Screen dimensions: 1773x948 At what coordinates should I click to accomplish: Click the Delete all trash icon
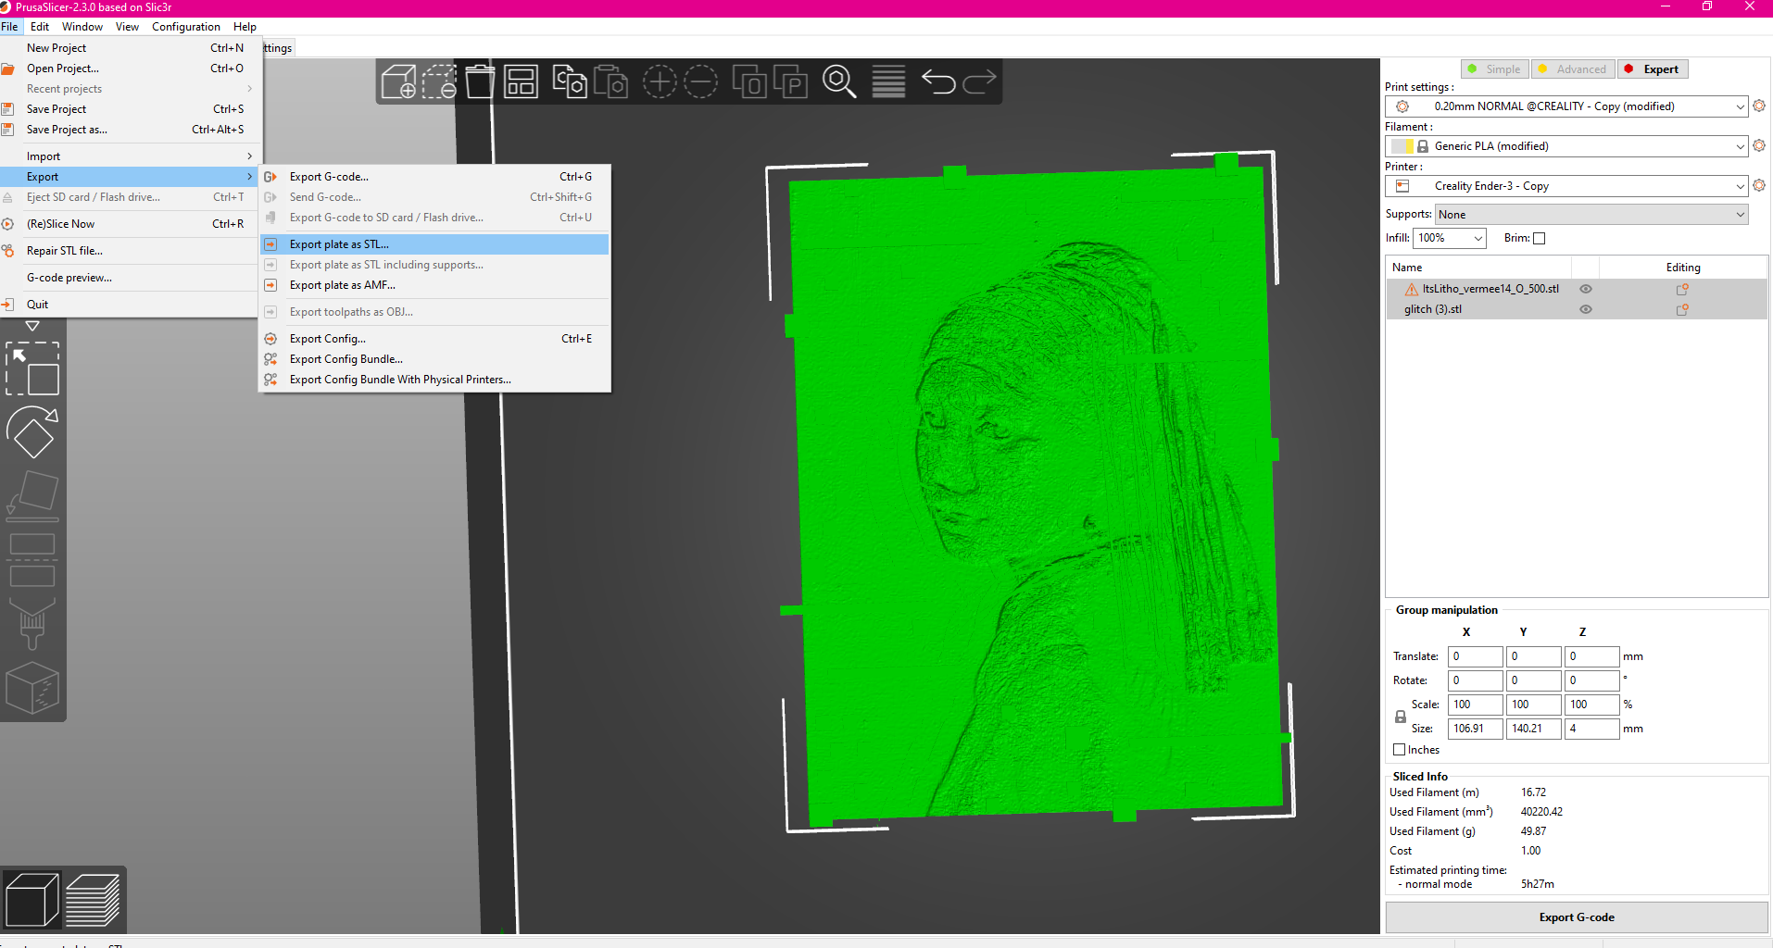coord(480,81)
